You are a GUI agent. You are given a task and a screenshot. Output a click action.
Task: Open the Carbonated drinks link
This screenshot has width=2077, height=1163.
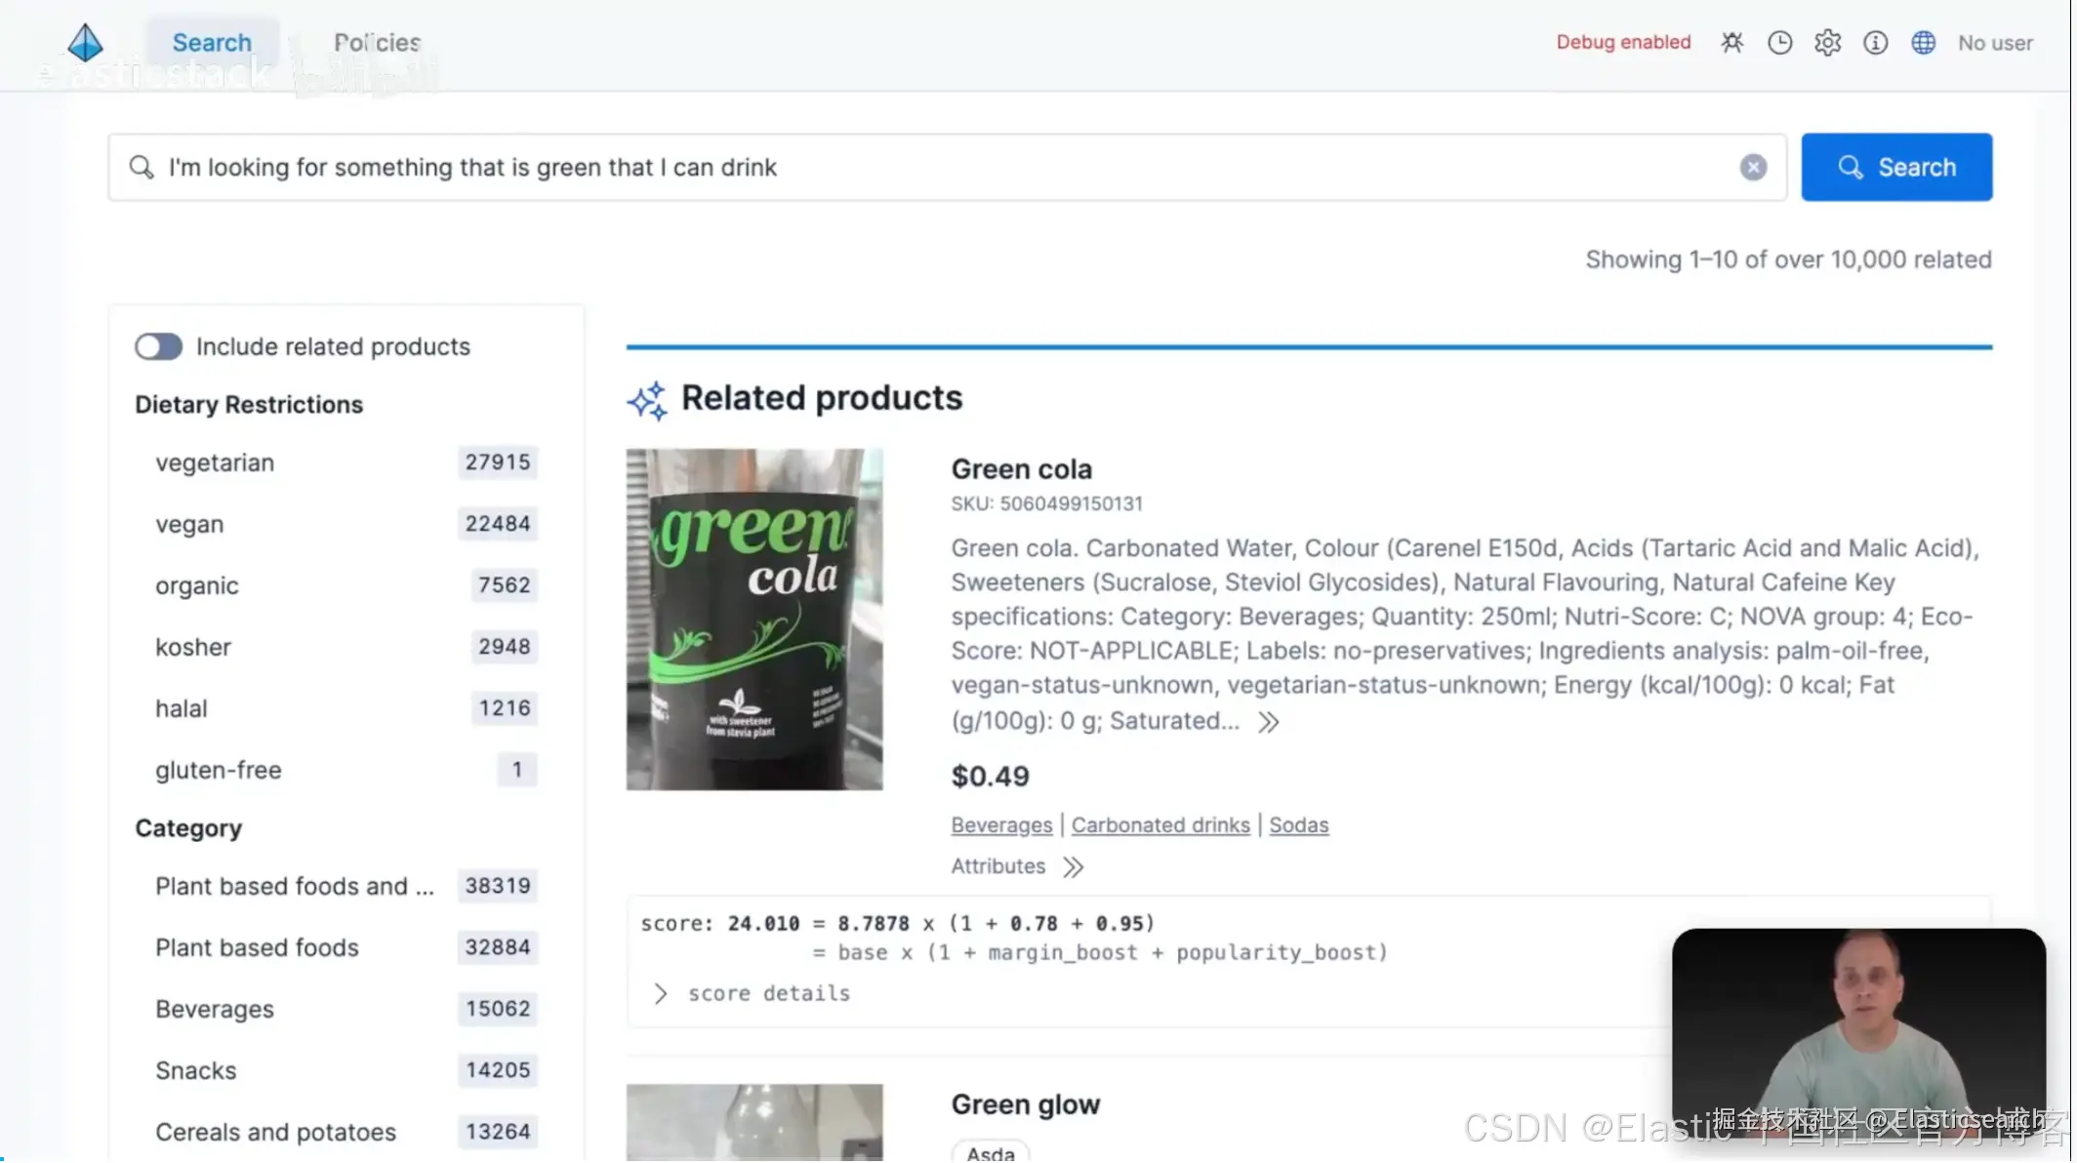pyautogui.click(x=1161, y=825)
